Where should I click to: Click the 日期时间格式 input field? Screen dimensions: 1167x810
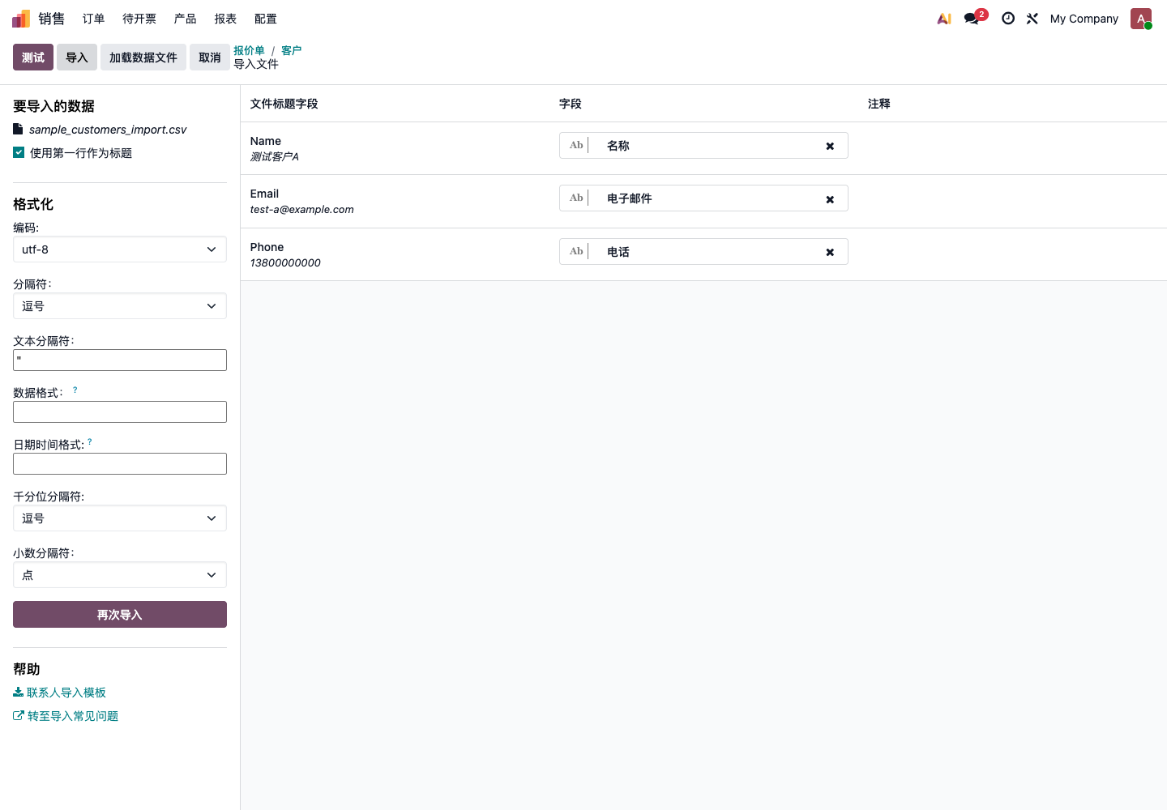click(120, 464)
